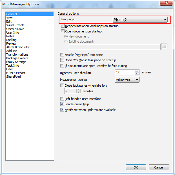The width and height of the screenshot is (175, 175).
Task: Uncheck Enable online help
Action: tap(62, 104)
